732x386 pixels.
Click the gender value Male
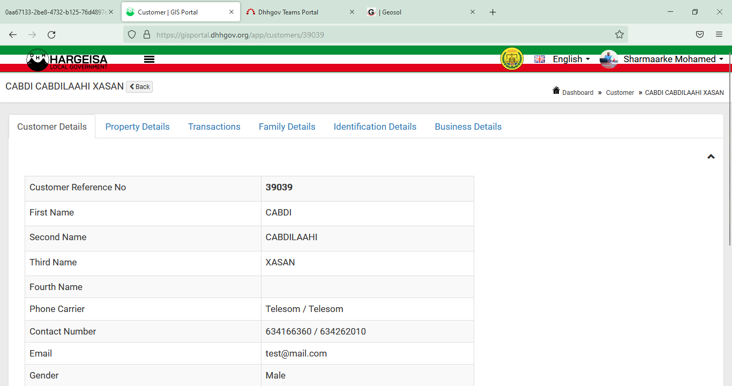coord(275,375)
